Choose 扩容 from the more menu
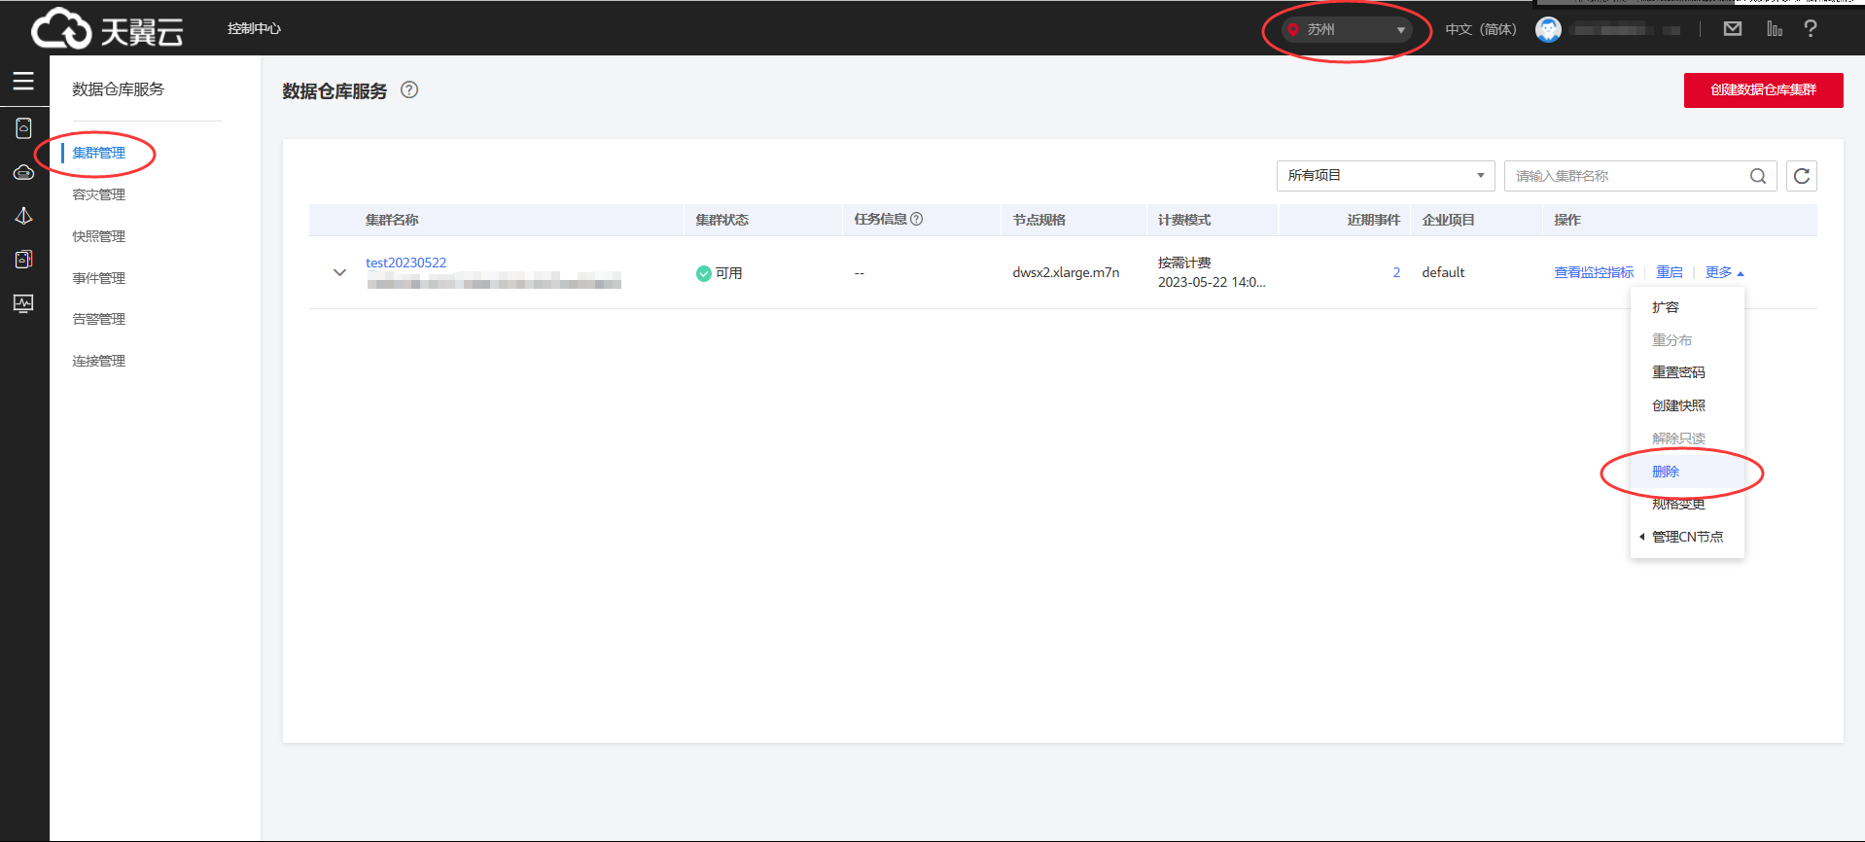The width and height of the screenshot is (1865, 842). click(x=1665, y=307)
